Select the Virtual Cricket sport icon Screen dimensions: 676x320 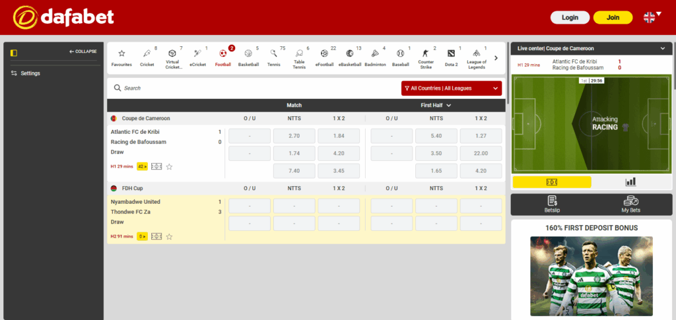172,57
